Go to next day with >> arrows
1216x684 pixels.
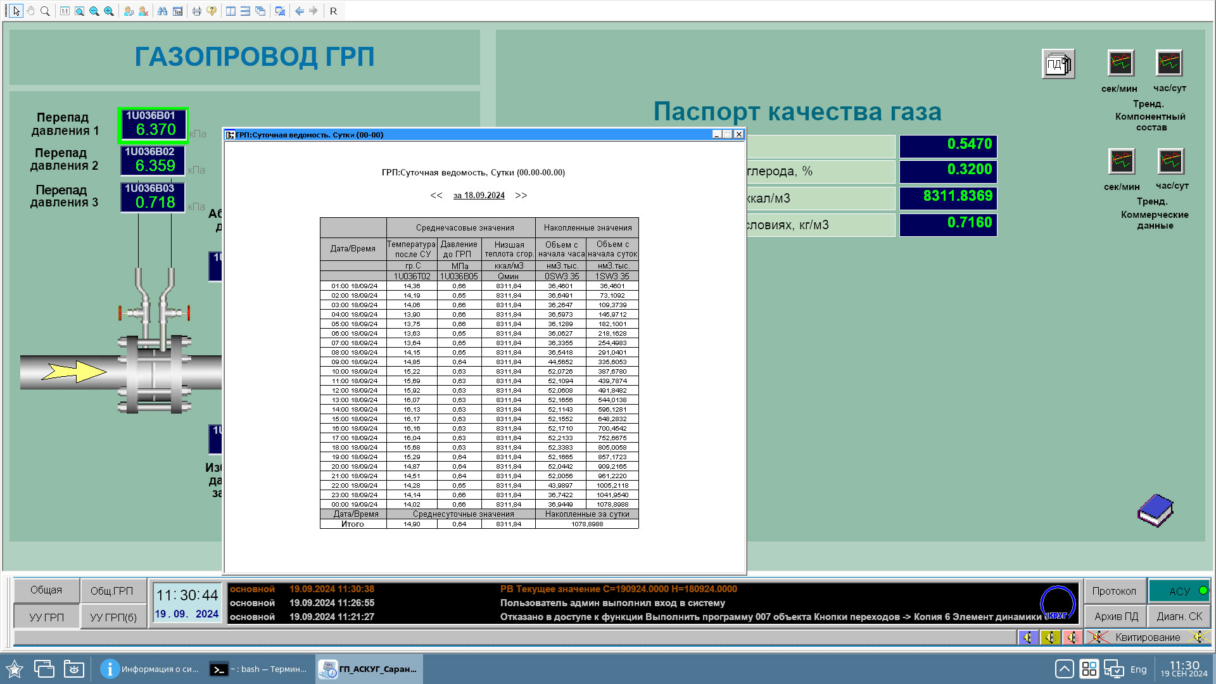[x=521, y=195]
